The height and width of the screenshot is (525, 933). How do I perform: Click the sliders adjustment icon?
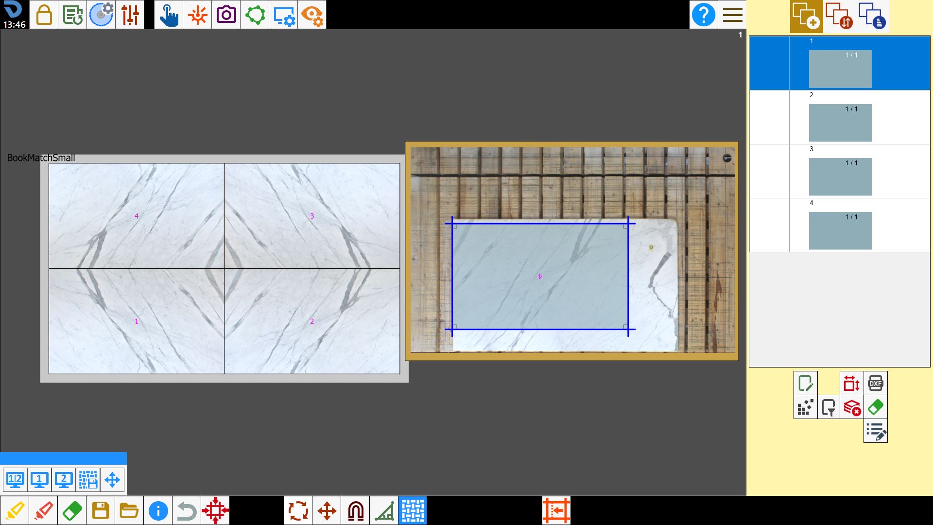[130, 15]
